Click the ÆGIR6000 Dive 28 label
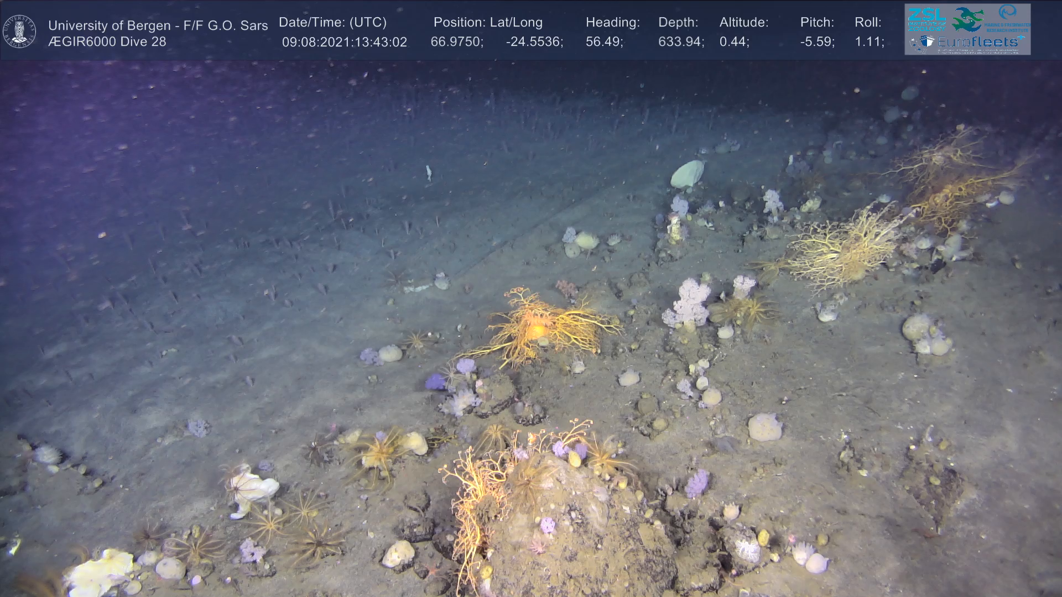 [107, 42]
